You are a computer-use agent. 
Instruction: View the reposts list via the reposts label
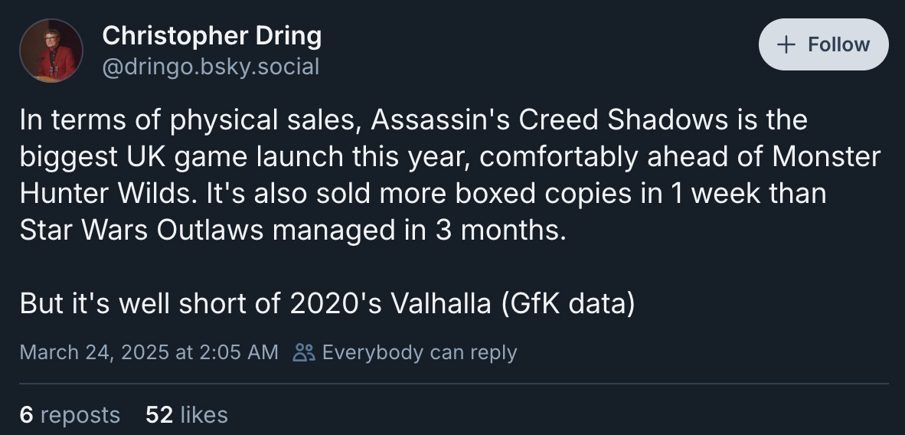pyautogui.click(x=80, y=415)
